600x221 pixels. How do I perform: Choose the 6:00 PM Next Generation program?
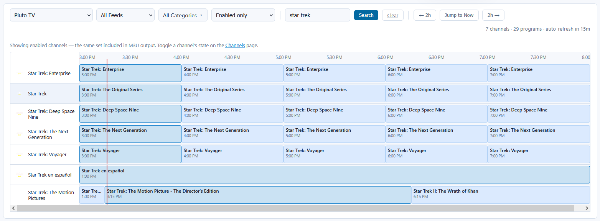point(437,134)
